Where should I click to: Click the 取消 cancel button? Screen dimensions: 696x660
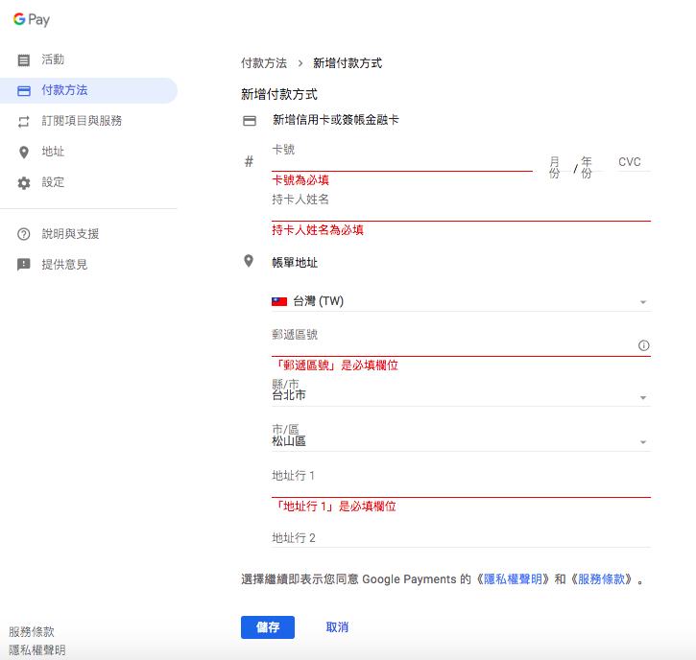tap(337, 627)
